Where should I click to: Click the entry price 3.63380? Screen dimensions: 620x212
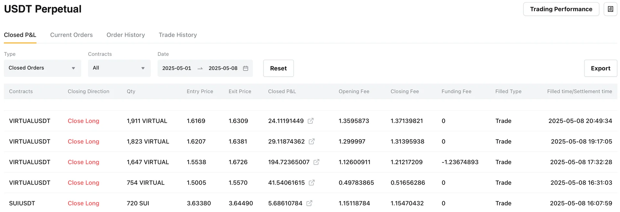199,203
